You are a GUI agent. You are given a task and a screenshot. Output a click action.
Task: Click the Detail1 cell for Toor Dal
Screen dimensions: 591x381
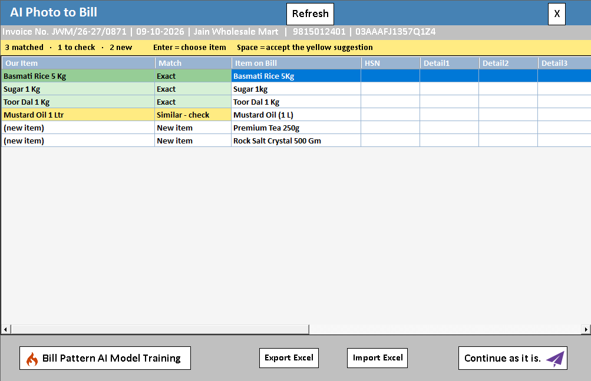coord(449,102)
